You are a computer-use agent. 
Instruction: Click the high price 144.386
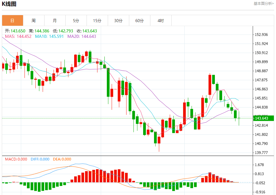42,31
